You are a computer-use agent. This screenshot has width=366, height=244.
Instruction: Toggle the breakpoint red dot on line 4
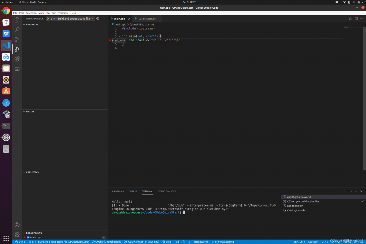[110, 40]
